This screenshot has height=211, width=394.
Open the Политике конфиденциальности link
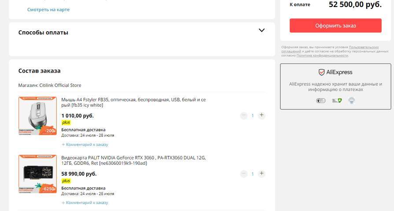point(322,56)
